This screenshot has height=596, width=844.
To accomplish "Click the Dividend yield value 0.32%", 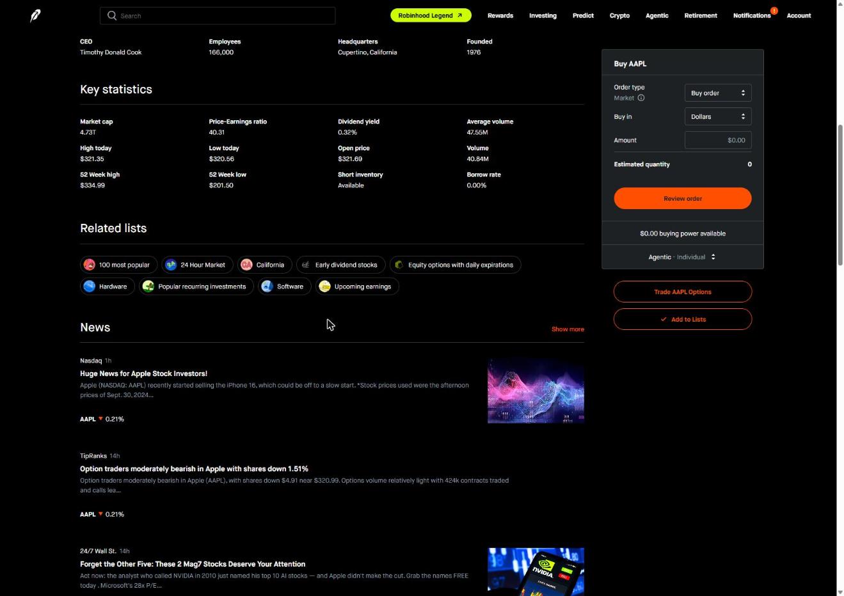I will tap(347, 132).
